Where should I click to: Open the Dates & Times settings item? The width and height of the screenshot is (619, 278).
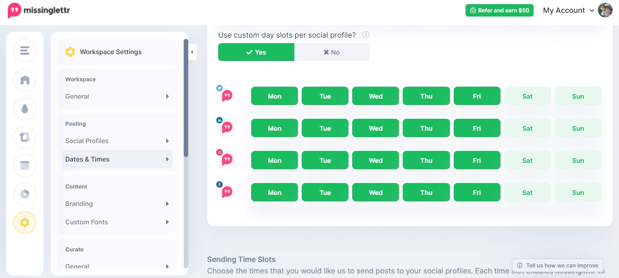click(x=117, y=159)
